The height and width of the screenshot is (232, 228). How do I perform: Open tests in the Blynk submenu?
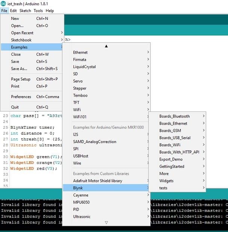point(177,188)
